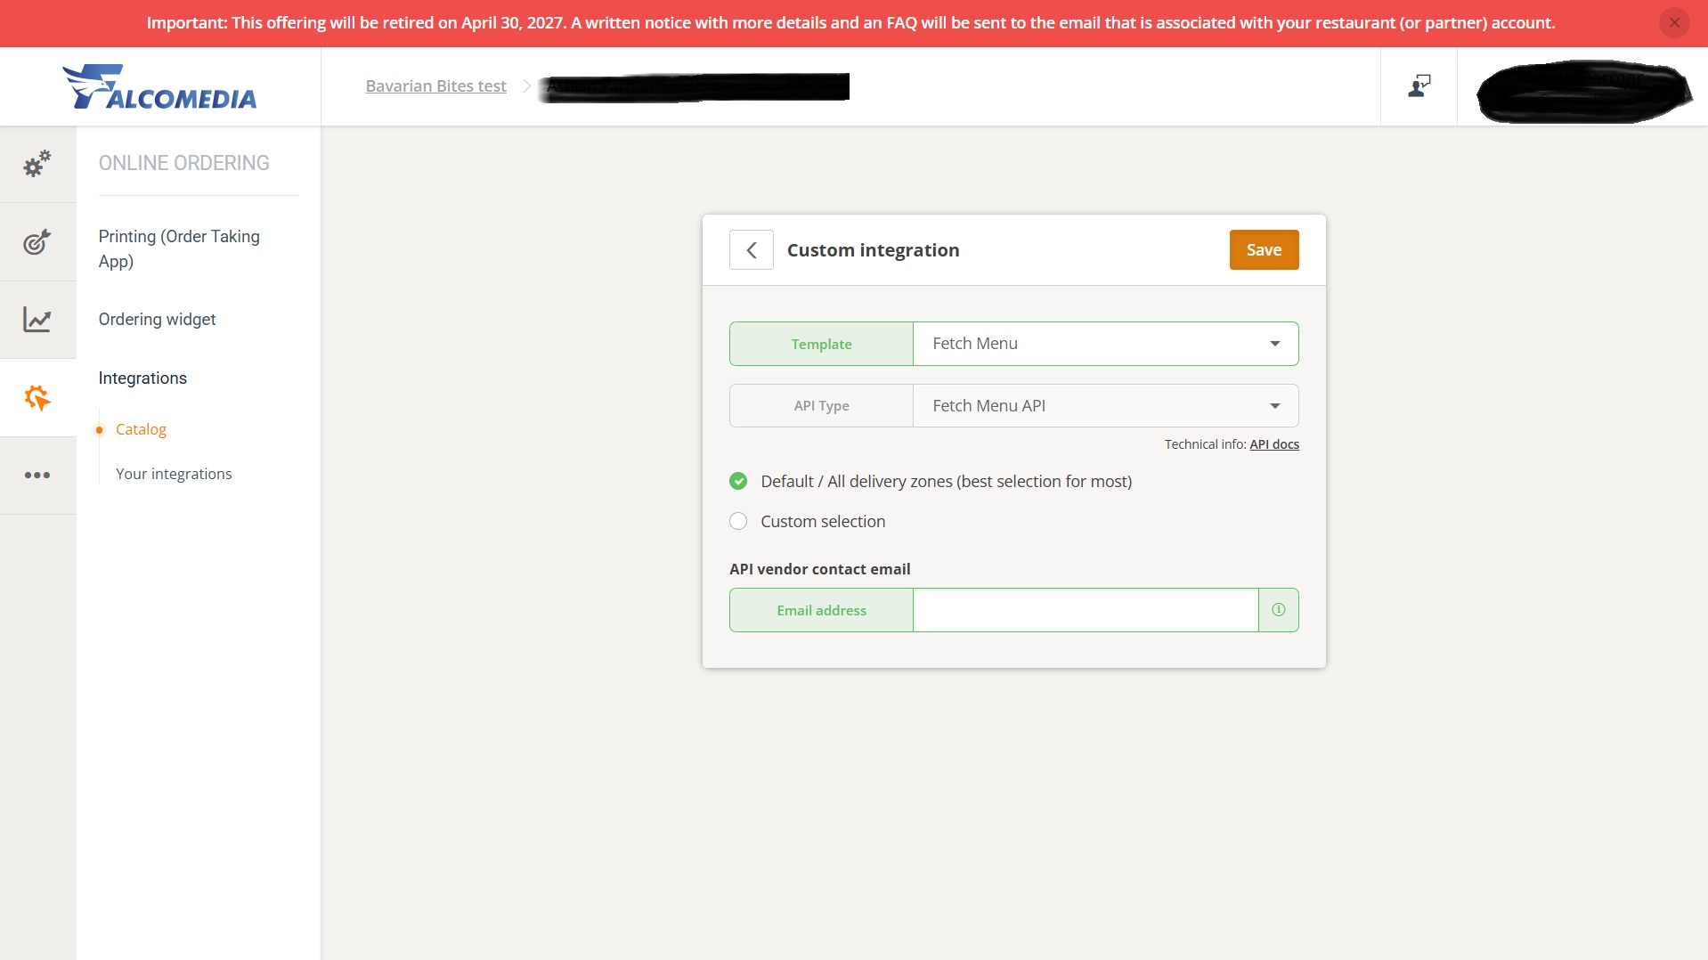The height and width of the screenshot is (960, 1708).
Task: Select Default / All delivery zones option
Action: (931, 482)
